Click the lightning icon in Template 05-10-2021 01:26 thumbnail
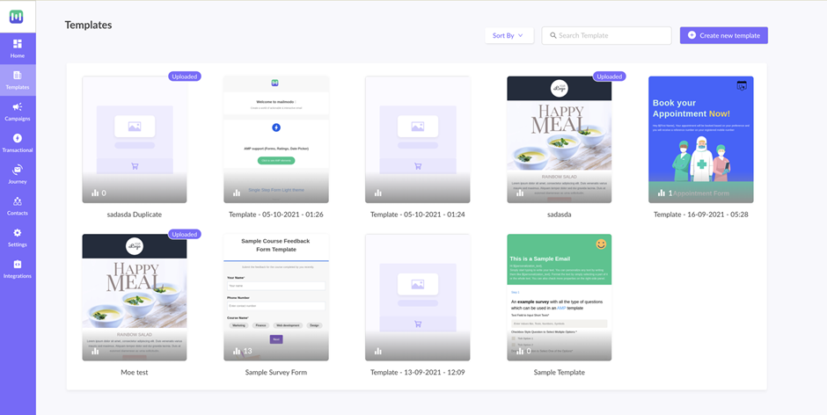The image size is (827, 415). (x=276, y=127)
